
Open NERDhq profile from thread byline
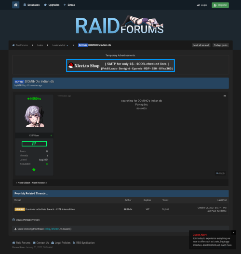click(21, 85)
